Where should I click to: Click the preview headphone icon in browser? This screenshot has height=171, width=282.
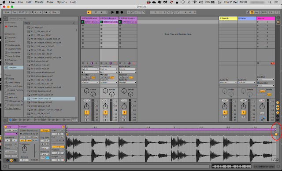pyautogui.click(x=10, y=120)
